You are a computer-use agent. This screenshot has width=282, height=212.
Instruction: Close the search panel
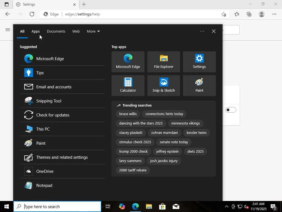click(214, 31)
